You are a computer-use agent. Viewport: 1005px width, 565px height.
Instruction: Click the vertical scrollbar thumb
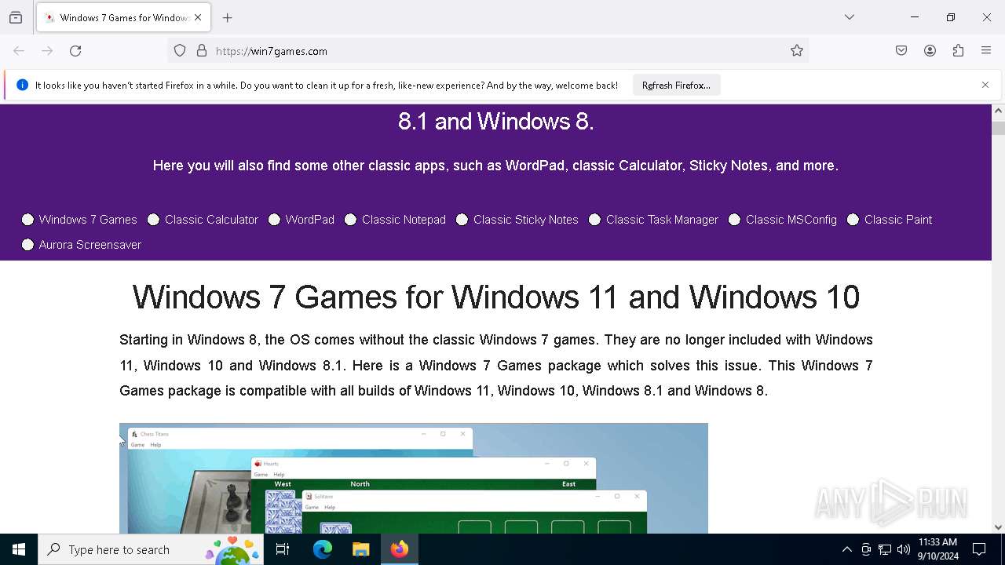click(998, 127)
